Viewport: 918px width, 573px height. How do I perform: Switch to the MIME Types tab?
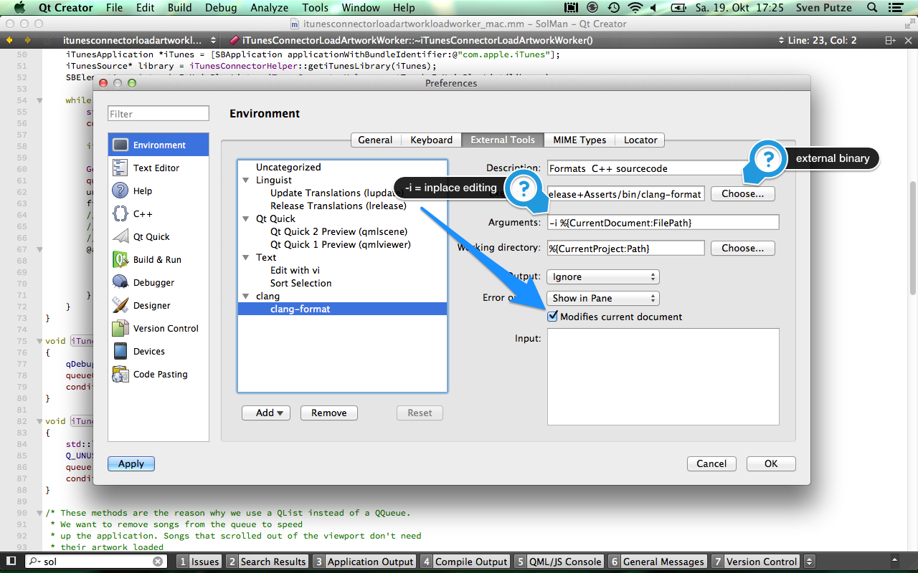pos(579,140)
